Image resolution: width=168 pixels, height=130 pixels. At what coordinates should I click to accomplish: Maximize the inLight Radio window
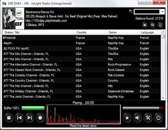149,2
